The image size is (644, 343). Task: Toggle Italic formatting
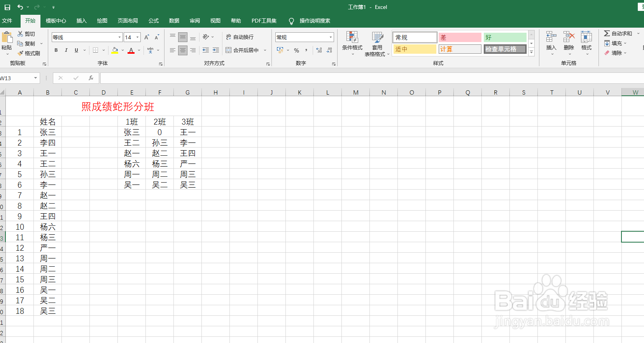(x=66, y=50)
